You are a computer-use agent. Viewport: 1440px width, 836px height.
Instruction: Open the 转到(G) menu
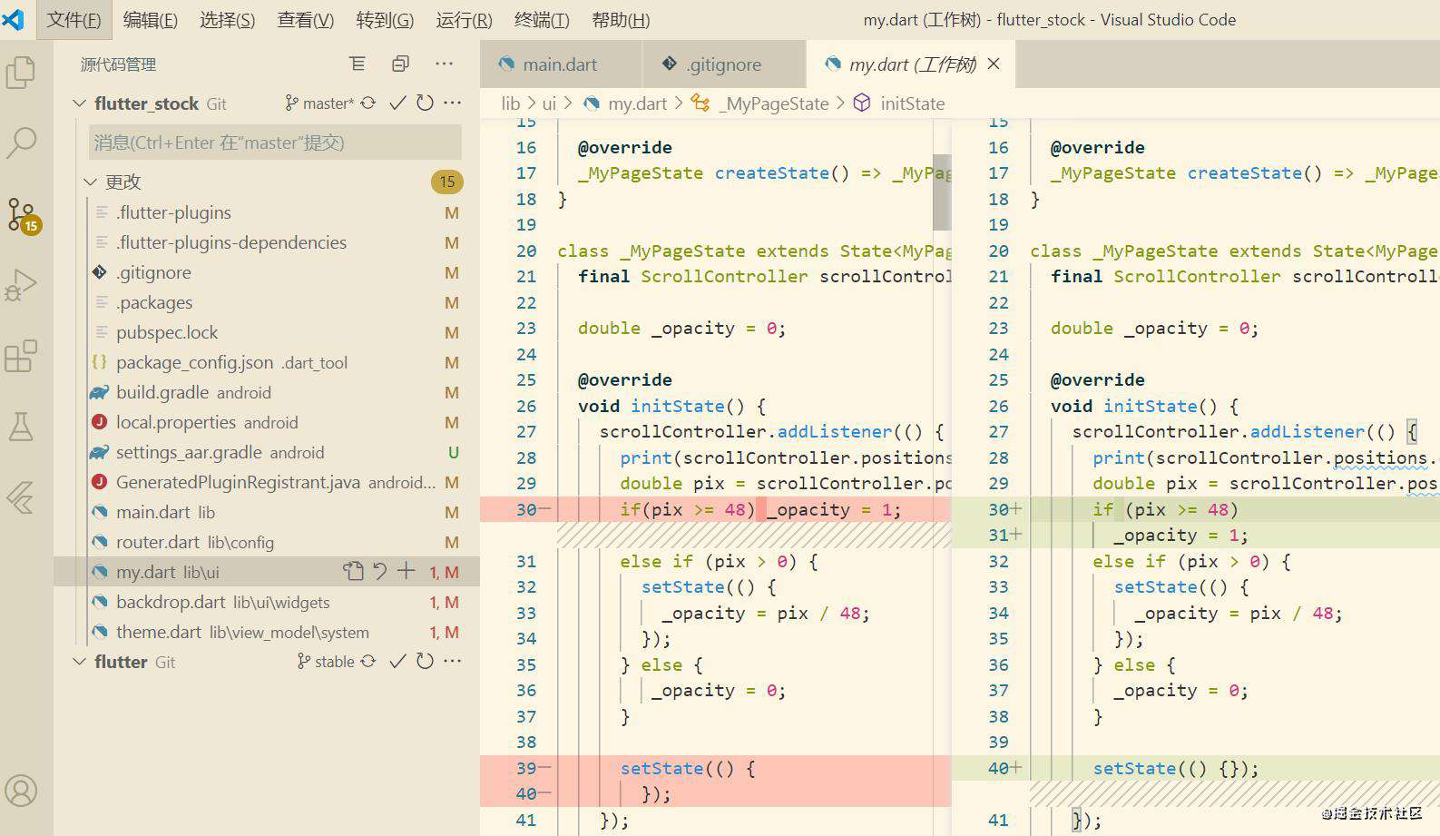click(x=385, y=19)
